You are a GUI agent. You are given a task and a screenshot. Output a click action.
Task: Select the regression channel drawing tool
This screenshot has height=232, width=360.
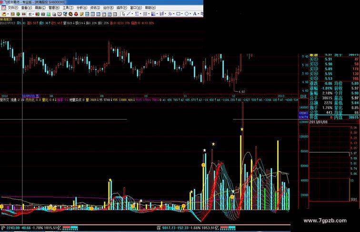161,14
